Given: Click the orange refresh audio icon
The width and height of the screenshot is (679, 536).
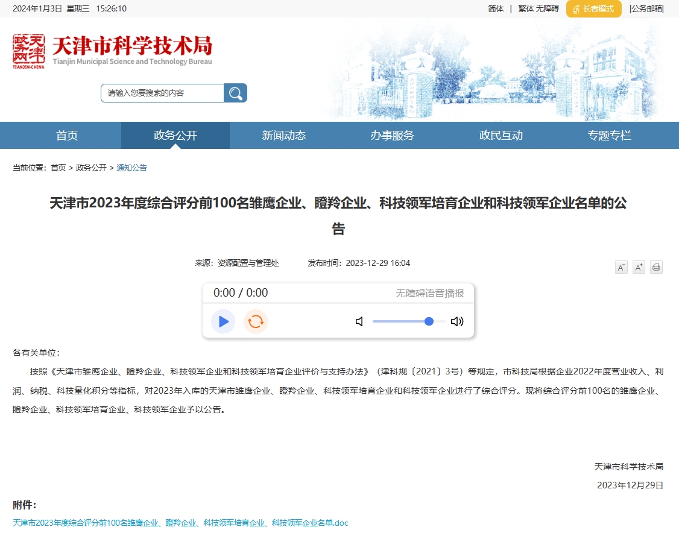Looking at the screenshot, I should (x=256, y=321).
